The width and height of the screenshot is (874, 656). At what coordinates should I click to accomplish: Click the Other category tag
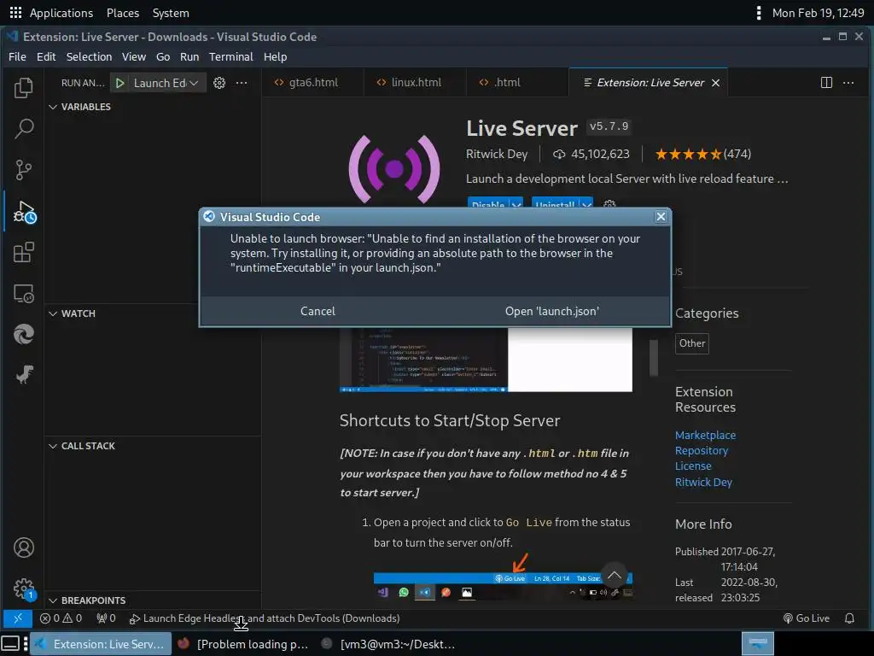coord(691,343)
